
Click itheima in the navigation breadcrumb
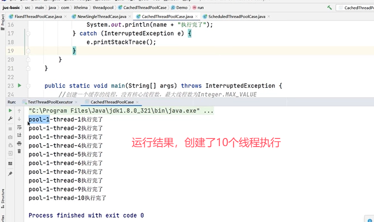[x=81, y=8]
